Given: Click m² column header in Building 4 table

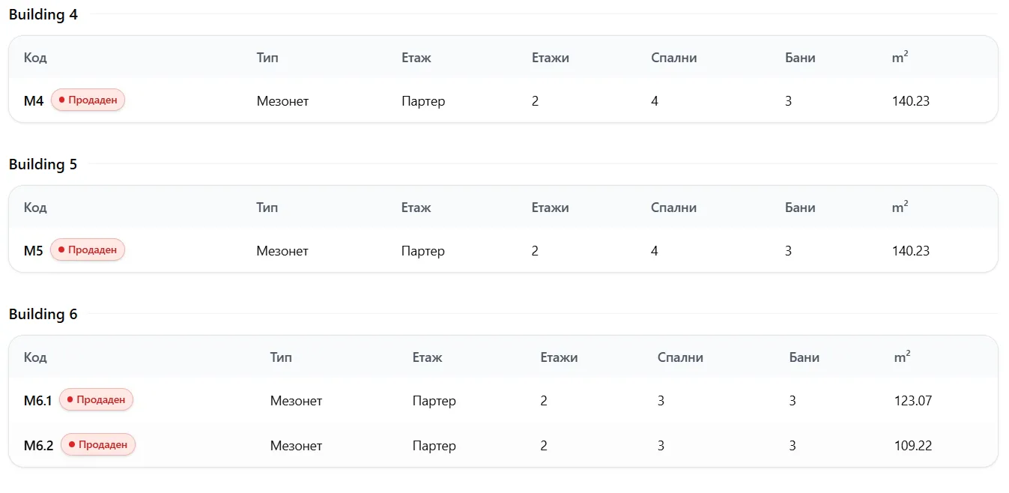Looking at the screenshot, I should coord(900,58).
